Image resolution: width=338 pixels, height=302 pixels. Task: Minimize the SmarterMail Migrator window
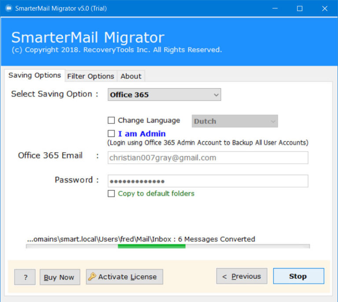click(x=275, y=8)
